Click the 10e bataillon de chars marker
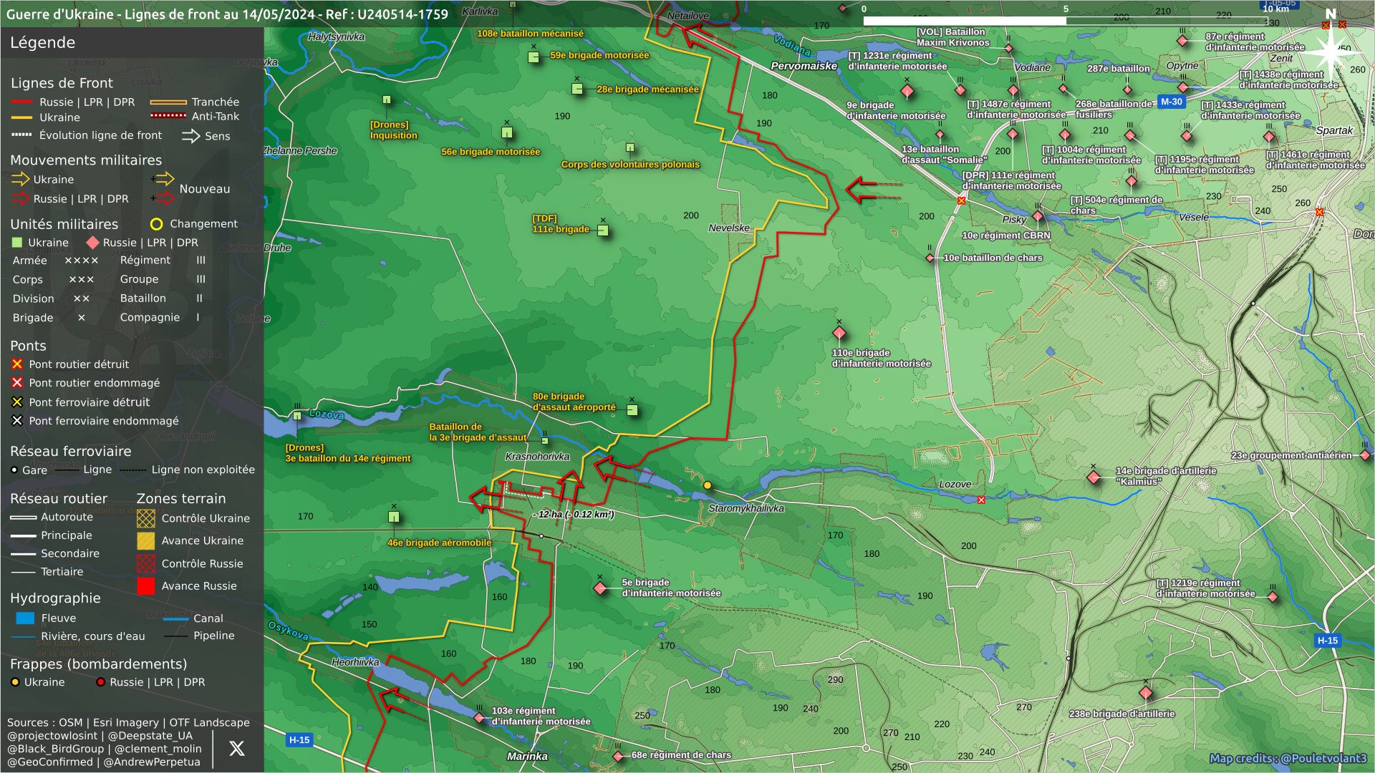The height and width of the screenshot is (773, 1375). [x=930, y=258]
